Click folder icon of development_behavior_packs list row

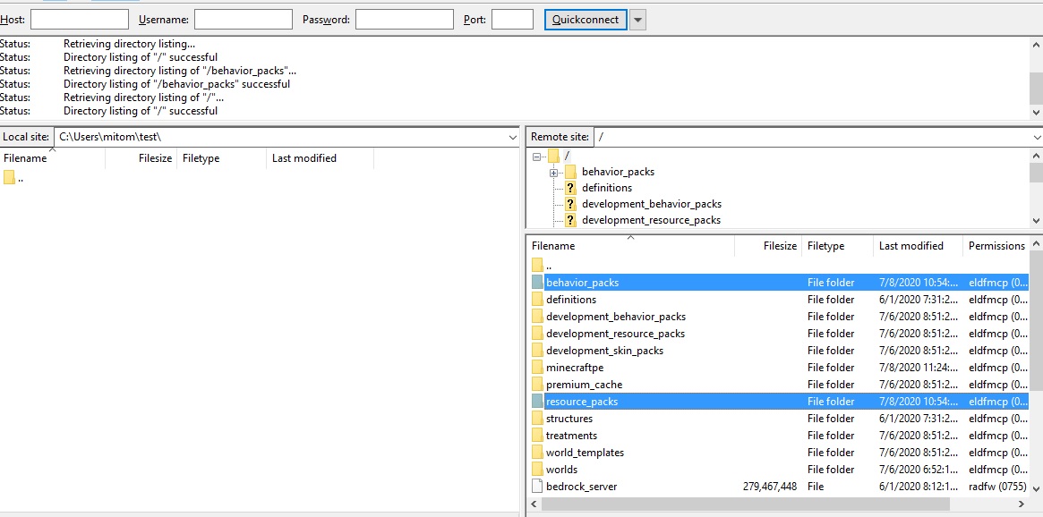tap(537, 317)
